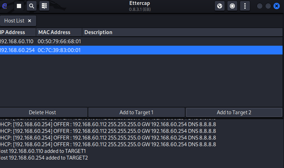284x168 pixels.
Task: Open the MITM menu globe icon
Action: (x=220, y=6)
